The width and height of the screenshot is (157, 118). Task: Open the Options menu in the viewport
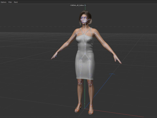point(3,2)
